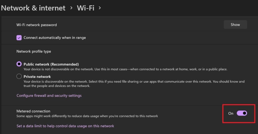Image resolution: width=258 pixels, height=134 pixels.
Task: Click chevron after Wi-Fi breadcrumb
Action: (x=100, y=8)
